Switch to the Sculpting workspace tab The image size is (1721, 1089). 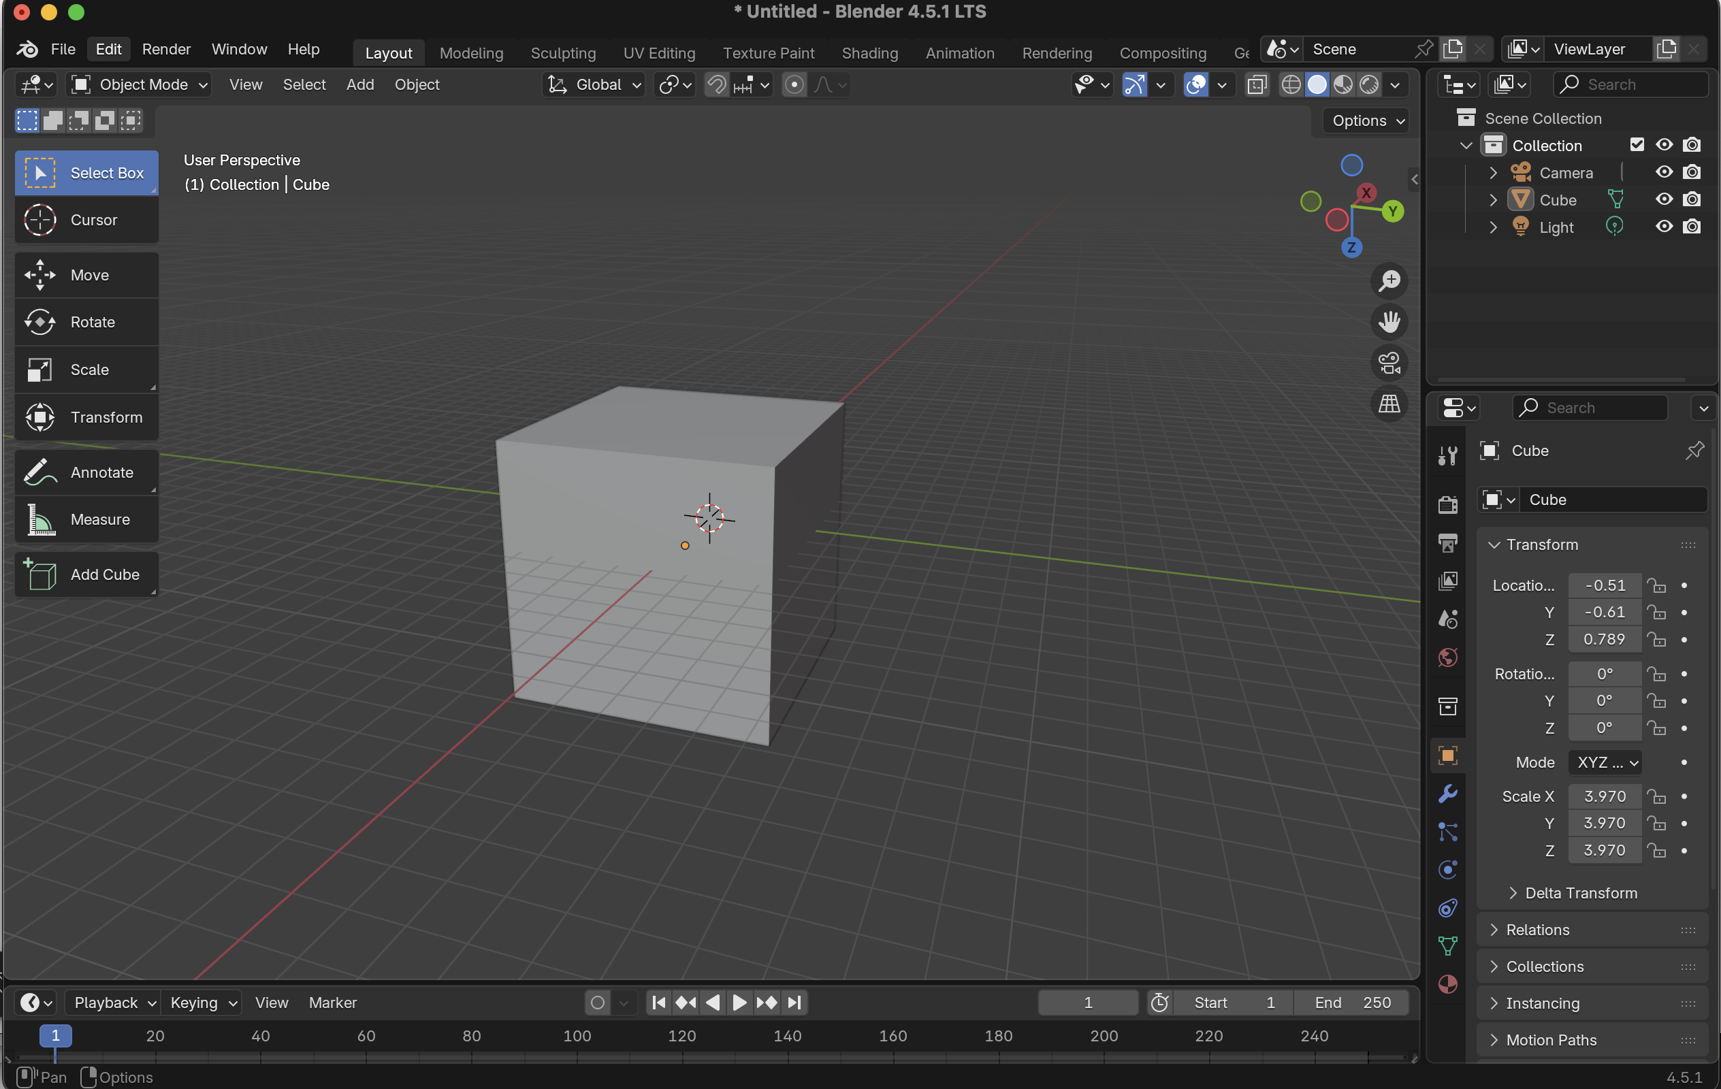562,53
